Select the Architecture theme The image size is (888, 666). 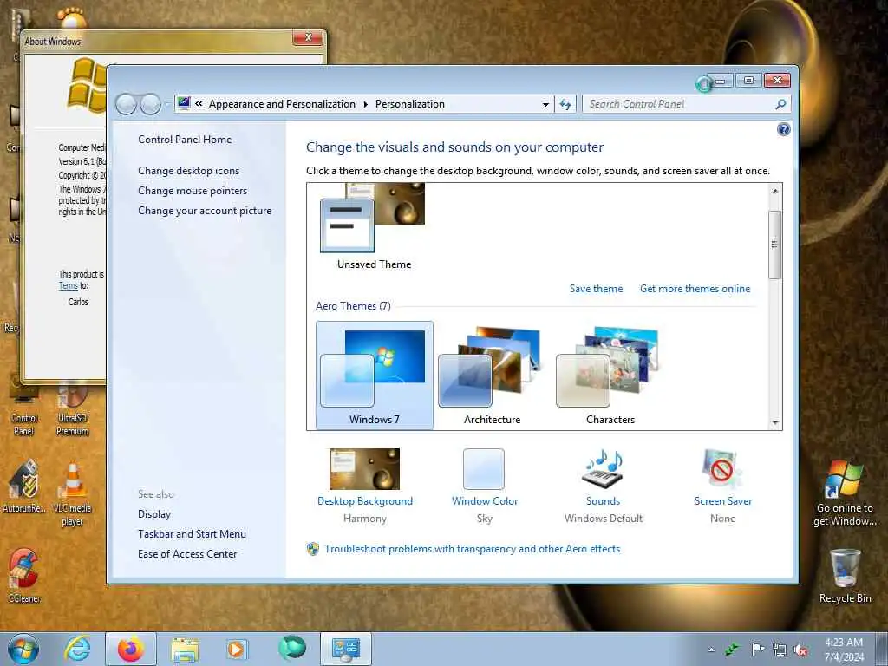(x=492, y=375)
